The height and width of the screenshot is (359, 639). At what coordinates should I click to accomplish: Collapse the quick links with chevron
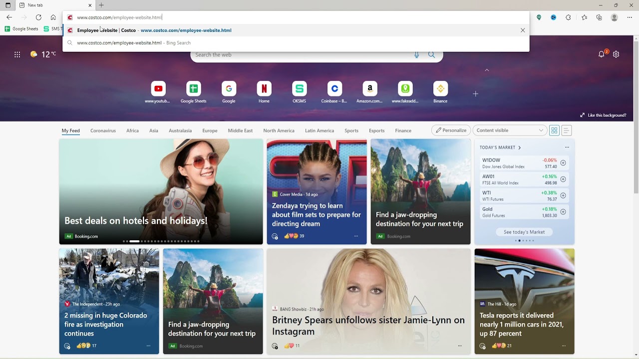(x=487, y=70)
